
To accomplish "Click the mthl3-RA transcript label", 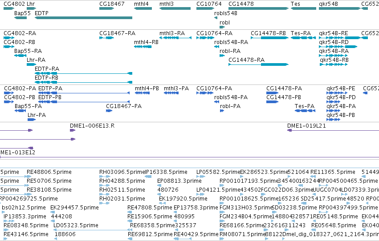I will 172,33.
